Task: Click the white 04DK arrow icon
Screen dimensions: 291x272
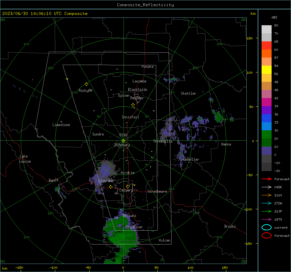Action: pos(266,187)
